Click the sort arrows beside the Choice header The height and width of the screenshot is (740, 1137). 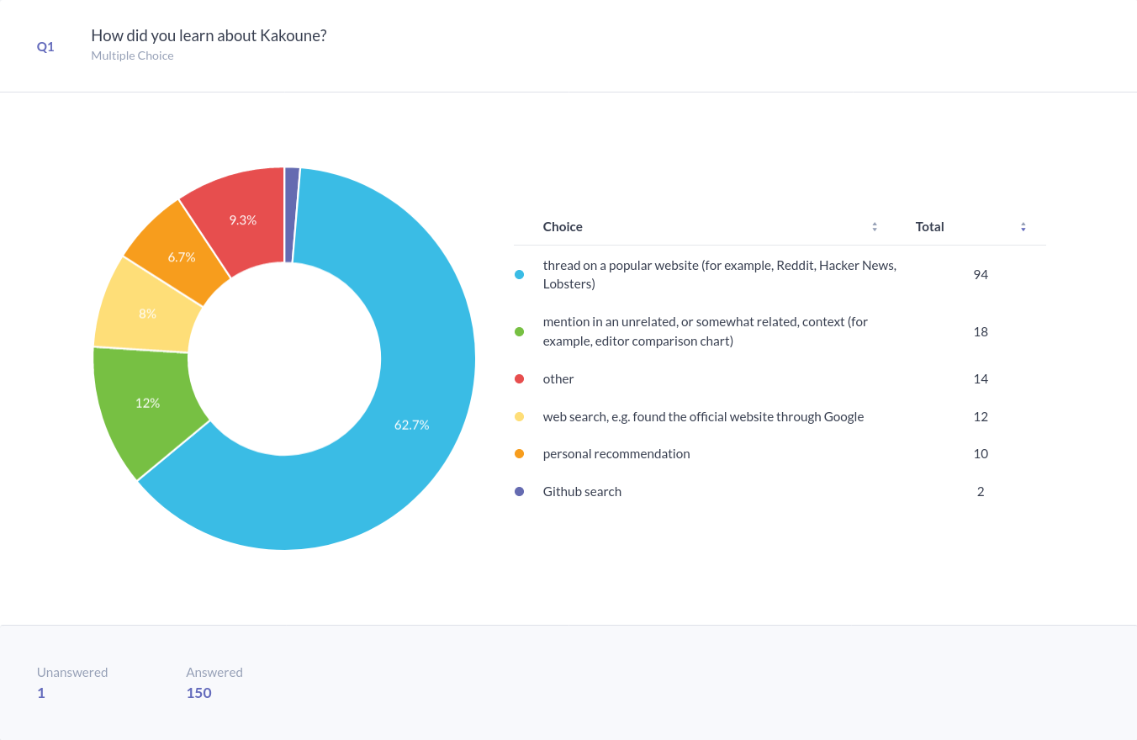coord(875,227)
